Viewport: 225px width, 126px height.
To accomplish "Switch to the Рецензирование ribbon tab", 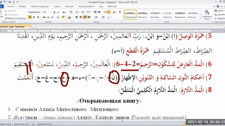I will [x=86, y=6].
